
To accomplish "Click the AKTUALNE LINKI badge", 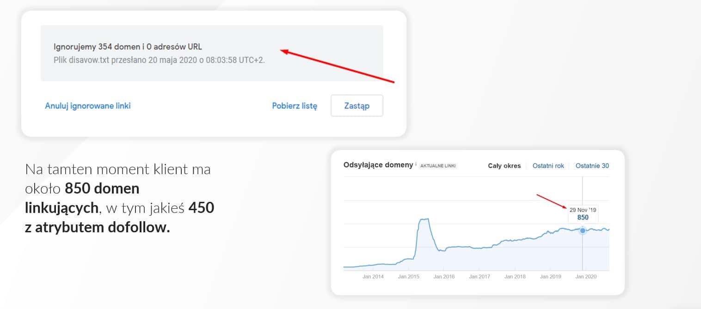I will click(437, 166).
